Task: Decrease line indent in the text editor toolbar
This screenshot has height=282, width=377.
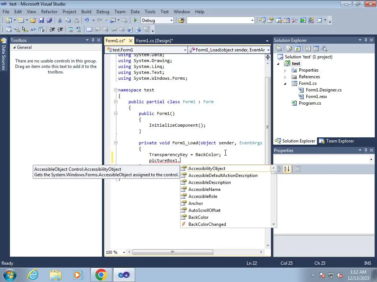Action: [x=52, y=29]
